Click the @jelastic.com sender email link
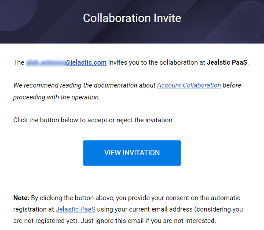This screenshot has height=230, width=264. [x=85, y=62]
